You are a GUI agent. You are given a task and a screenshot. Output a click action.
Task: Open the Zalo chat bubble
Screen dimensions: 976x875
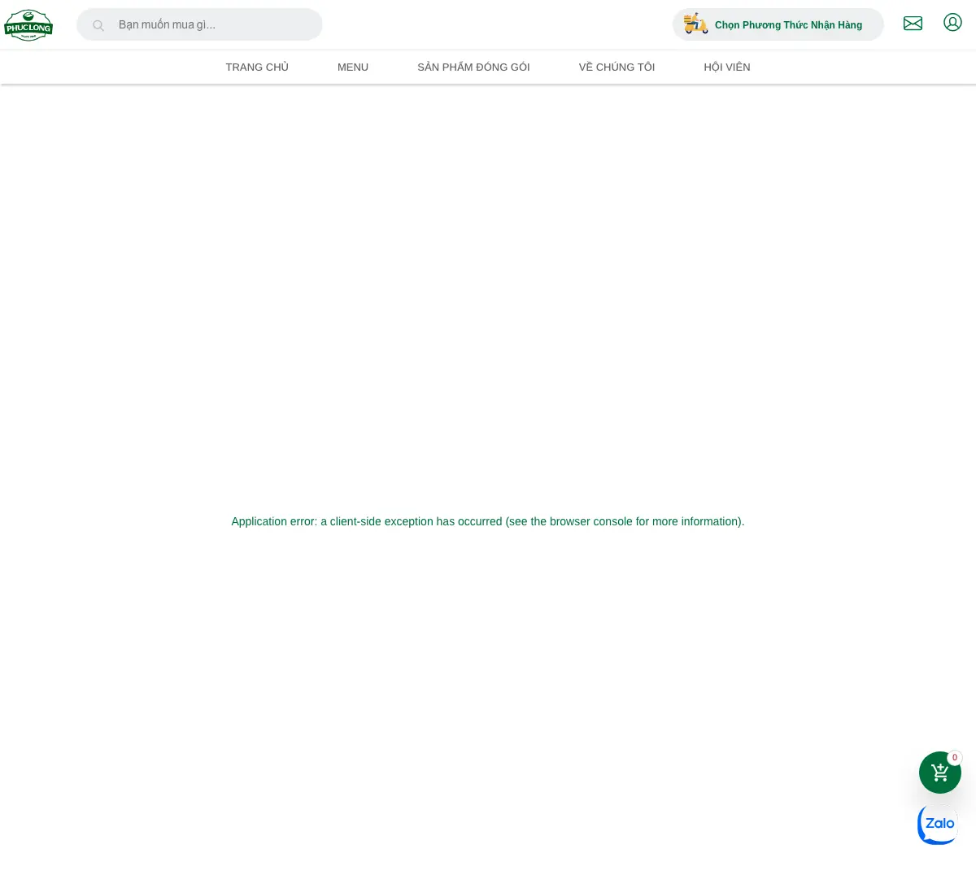[x=939, y=825]
